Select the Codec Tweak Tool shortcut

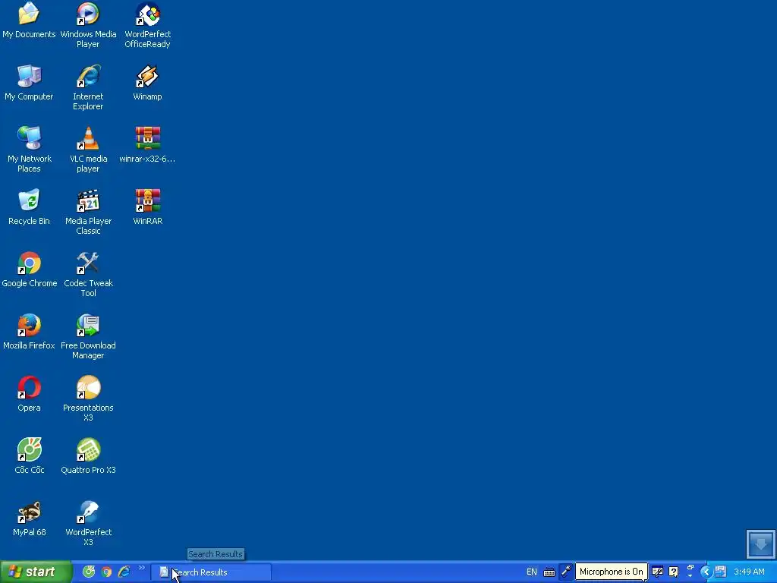pos(88,275)
